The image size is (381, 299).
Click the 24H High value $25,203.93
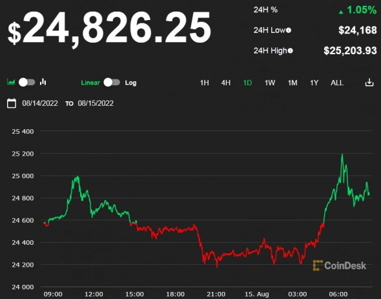pos(350,50)
